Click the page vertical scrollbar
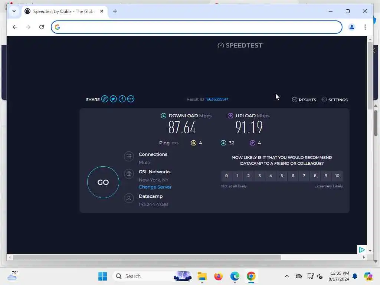This screenshot has width=380, height=285. (370, 76)
